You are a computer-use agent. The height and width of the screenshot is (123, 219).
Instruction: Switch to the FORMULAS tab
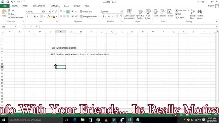[54, 6]
